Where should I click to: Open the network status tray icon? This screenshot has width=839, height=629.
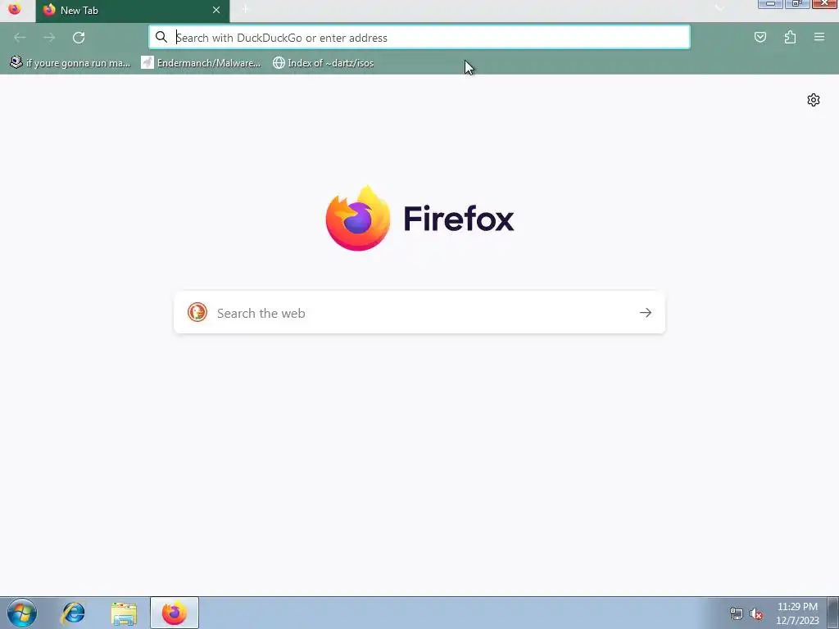737,613
